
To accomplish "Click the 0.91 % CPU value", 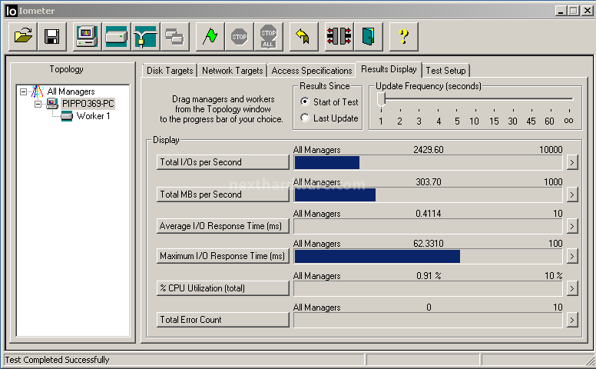I will pos(429,275).
